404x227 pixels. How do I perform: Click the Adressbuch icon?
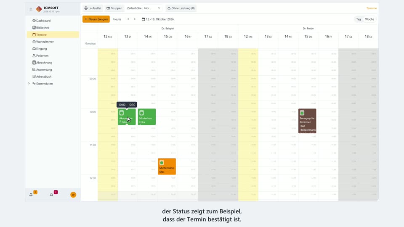pyautogui.click(x=34, y=77)
